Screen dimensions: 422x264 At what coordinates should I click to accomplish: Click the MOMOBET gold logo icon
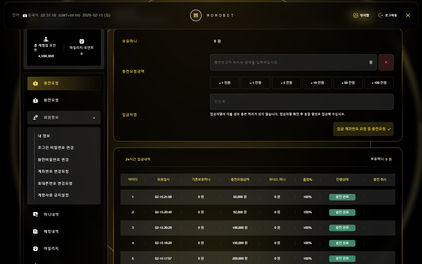click(x=196, y=16)
